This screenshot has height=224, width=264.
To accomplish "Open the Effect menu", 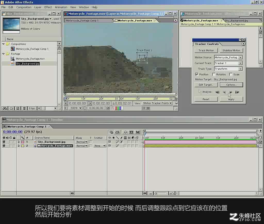I will [x=48, y=7].
